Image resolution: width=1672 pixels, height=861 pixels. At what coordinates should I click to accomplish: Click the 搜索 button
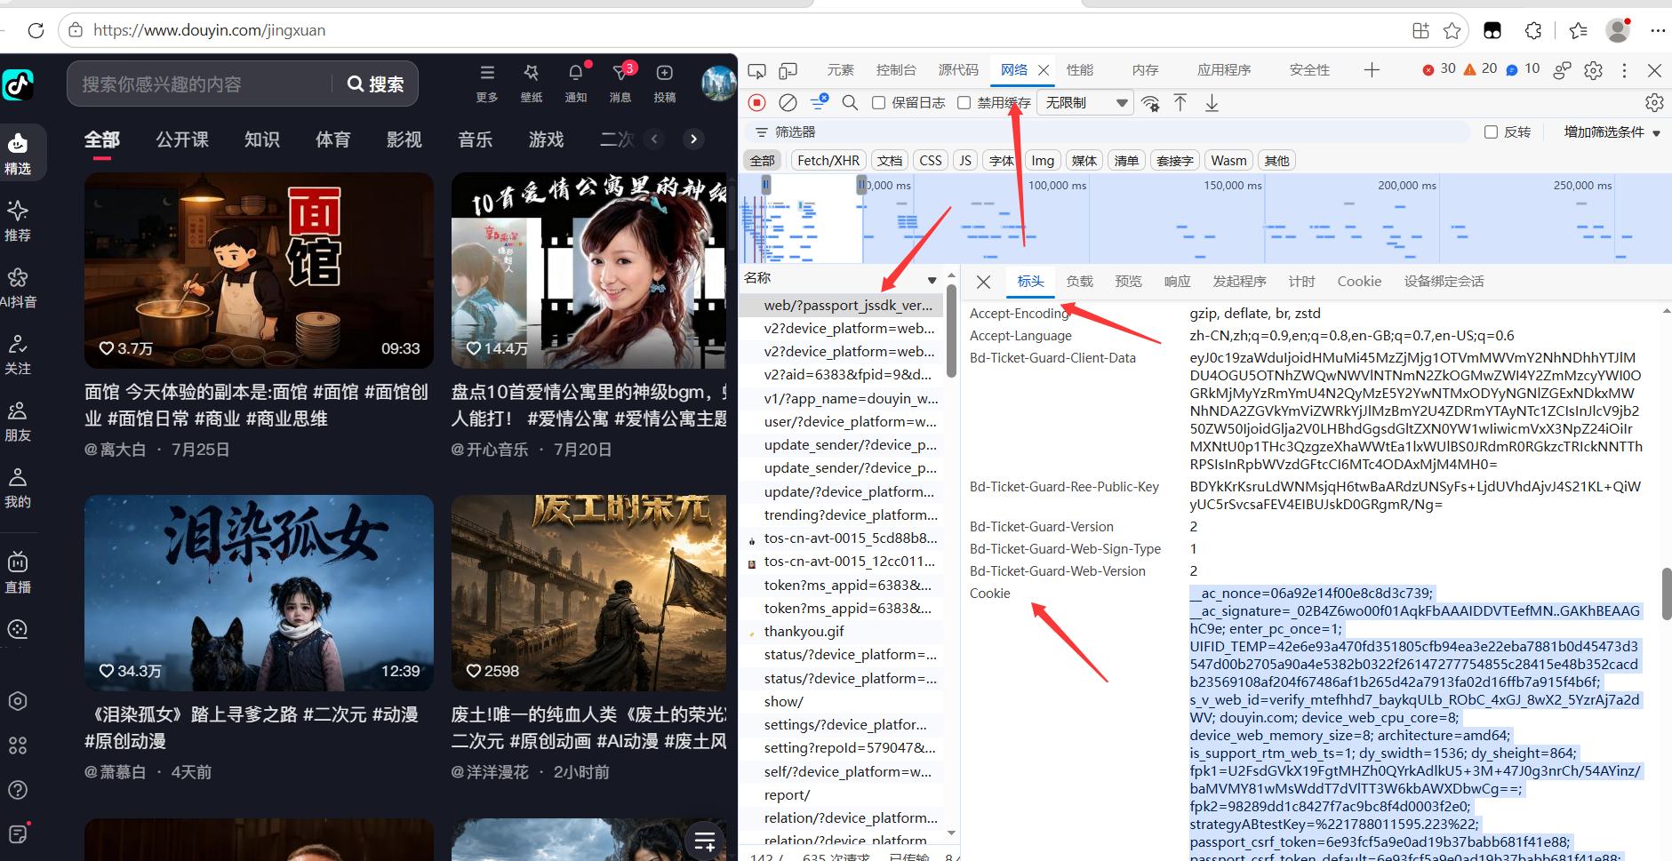point(375,84)
